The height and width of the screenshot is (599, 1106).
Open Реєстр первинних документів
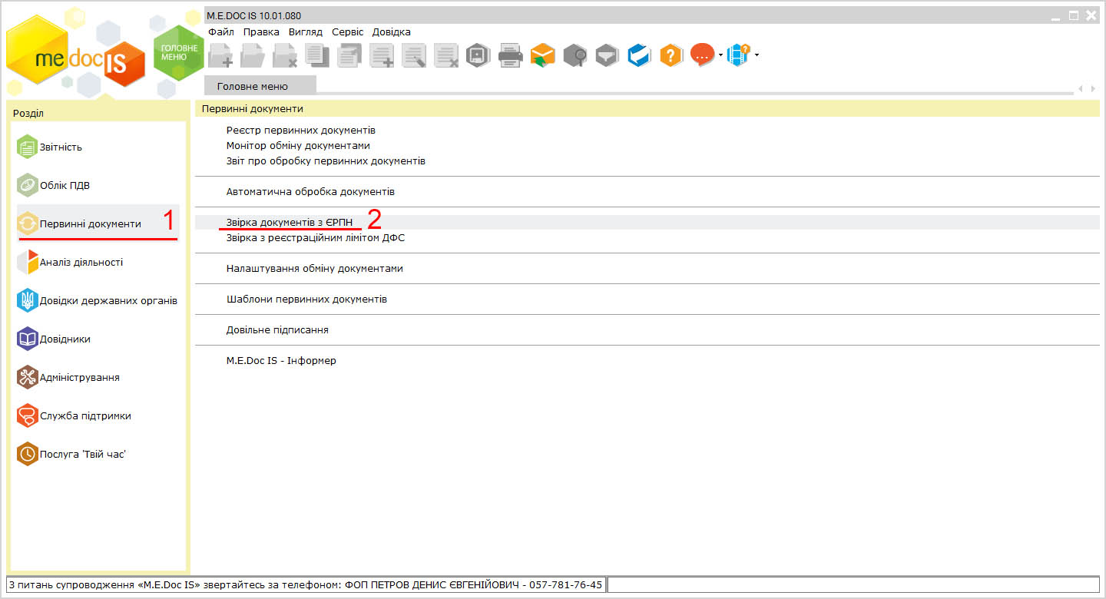(x=301, y=131)
